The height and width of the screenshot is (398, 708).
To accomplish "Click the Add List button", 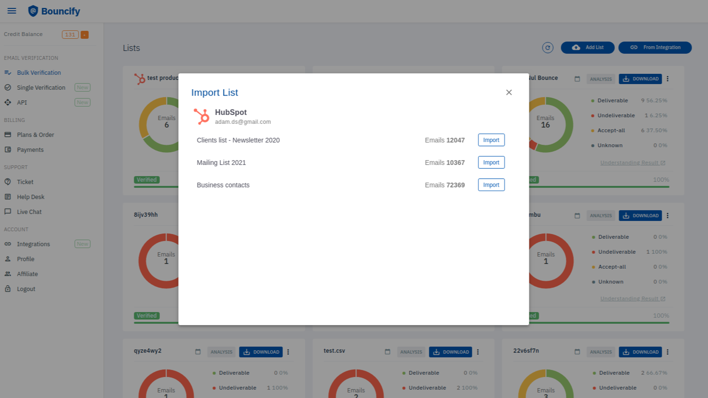I will click(x=588, y=48).
